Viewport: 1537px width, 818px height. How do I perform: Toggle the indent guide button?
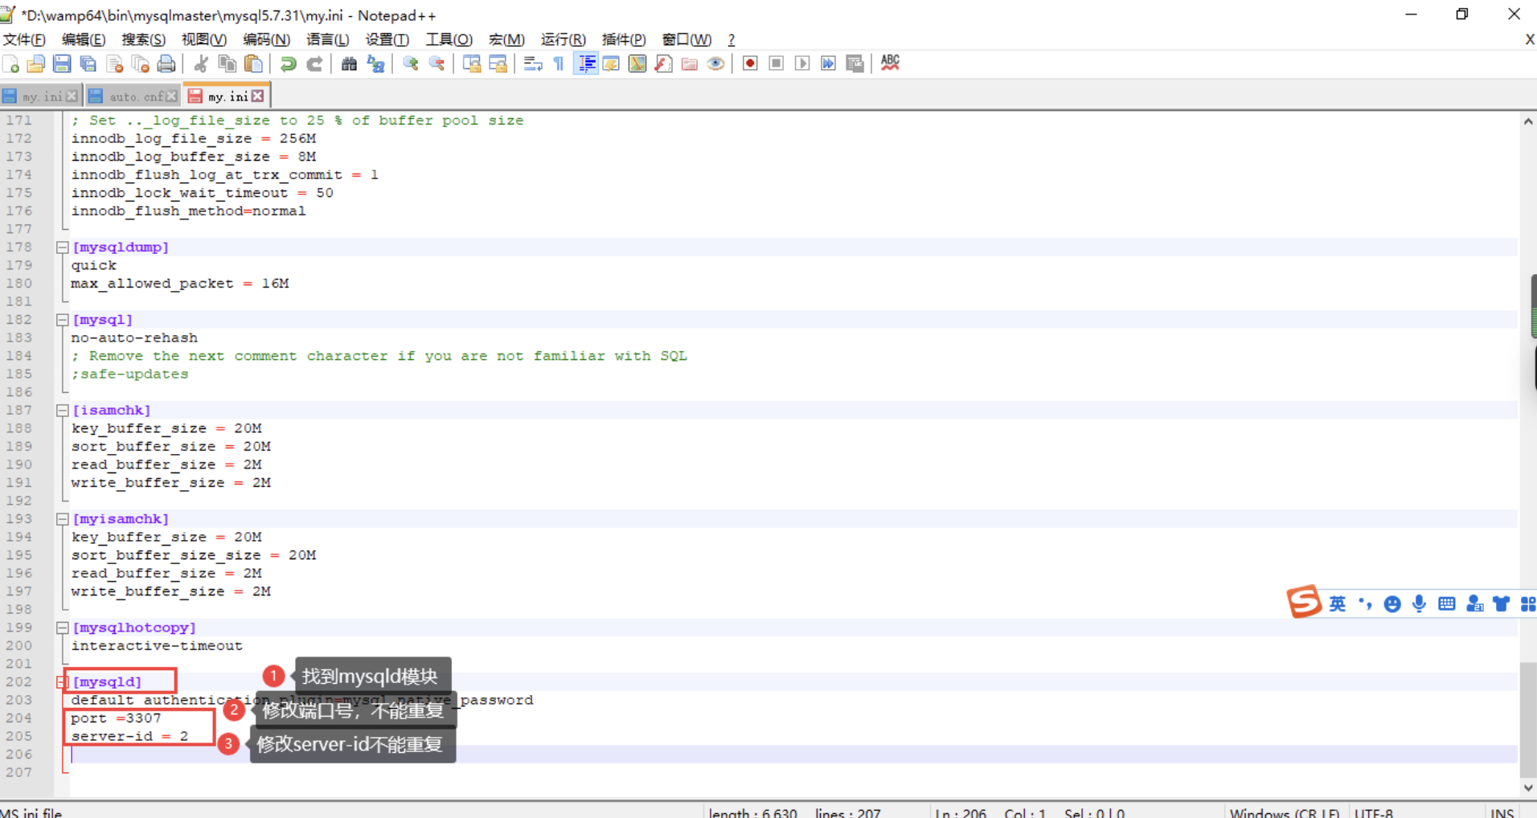(586, 63)
